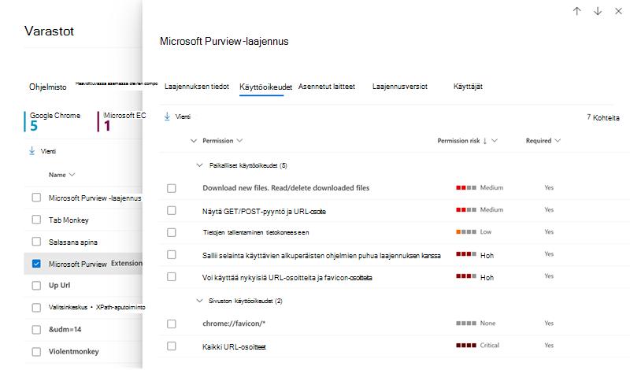The height and width of the screenshot is (370, 630).
Task: Open the Permission column dropdown
Action: [x=239, y=141]
